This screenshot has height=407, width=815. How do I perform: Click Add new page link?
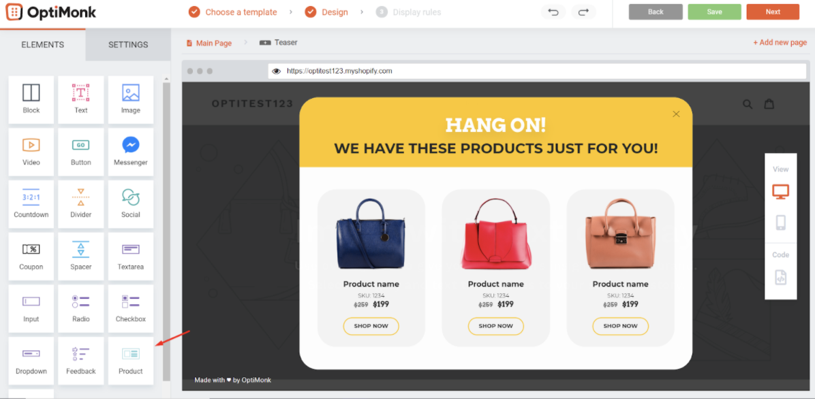pyautogui.click(x=780, y=43)
